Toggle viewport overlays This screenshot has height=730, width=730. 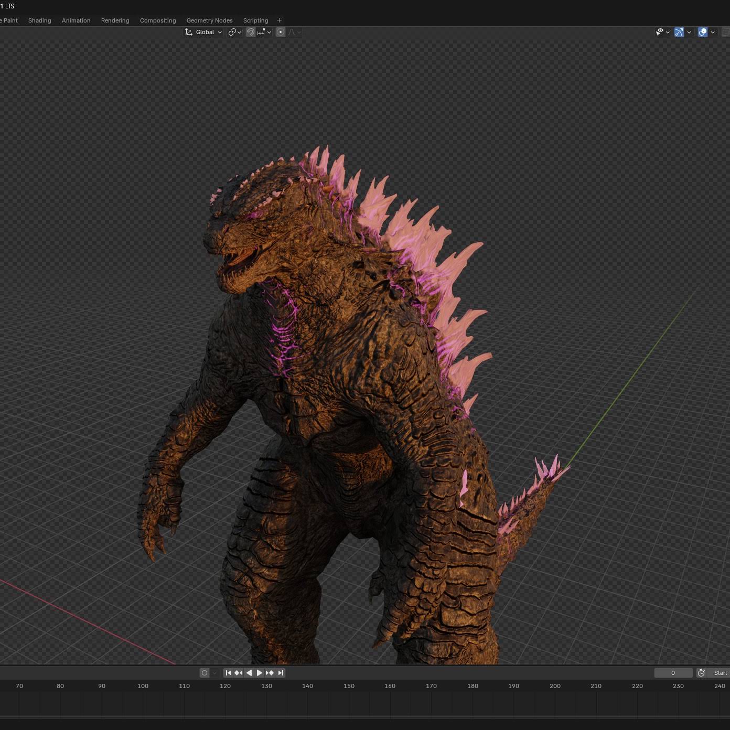(703, 32)
